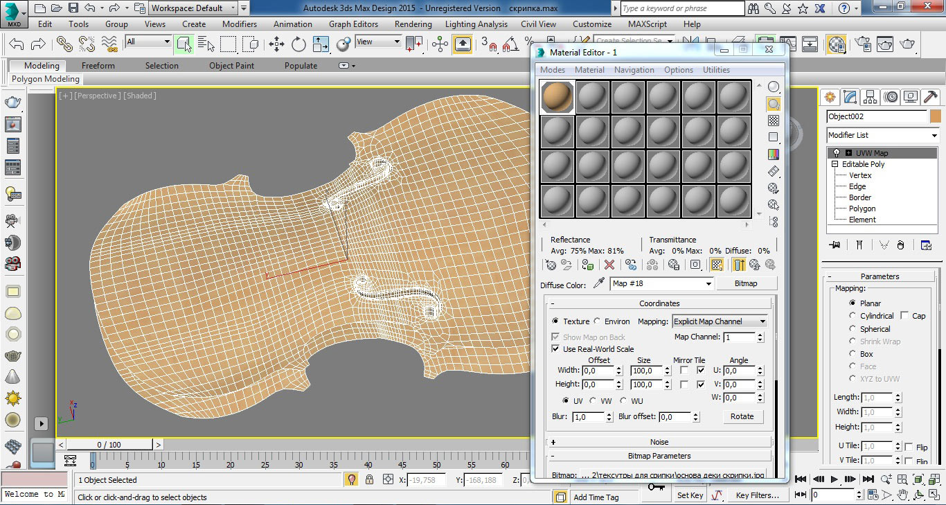The height and width of the screenshot is (505, 946).
Task: Click red X reset material icon
Action: (x=609, y=265)
